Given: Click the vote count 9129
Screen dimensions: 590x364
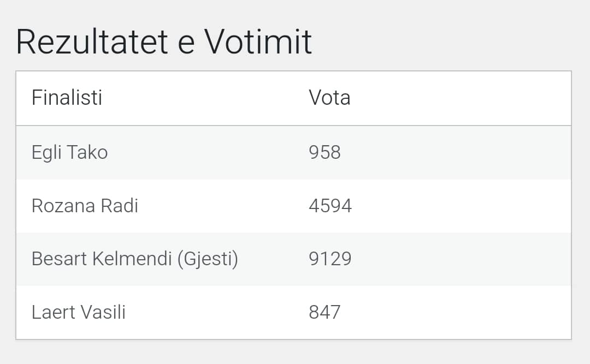Looking at the screenshot, I should pos(330,259).
